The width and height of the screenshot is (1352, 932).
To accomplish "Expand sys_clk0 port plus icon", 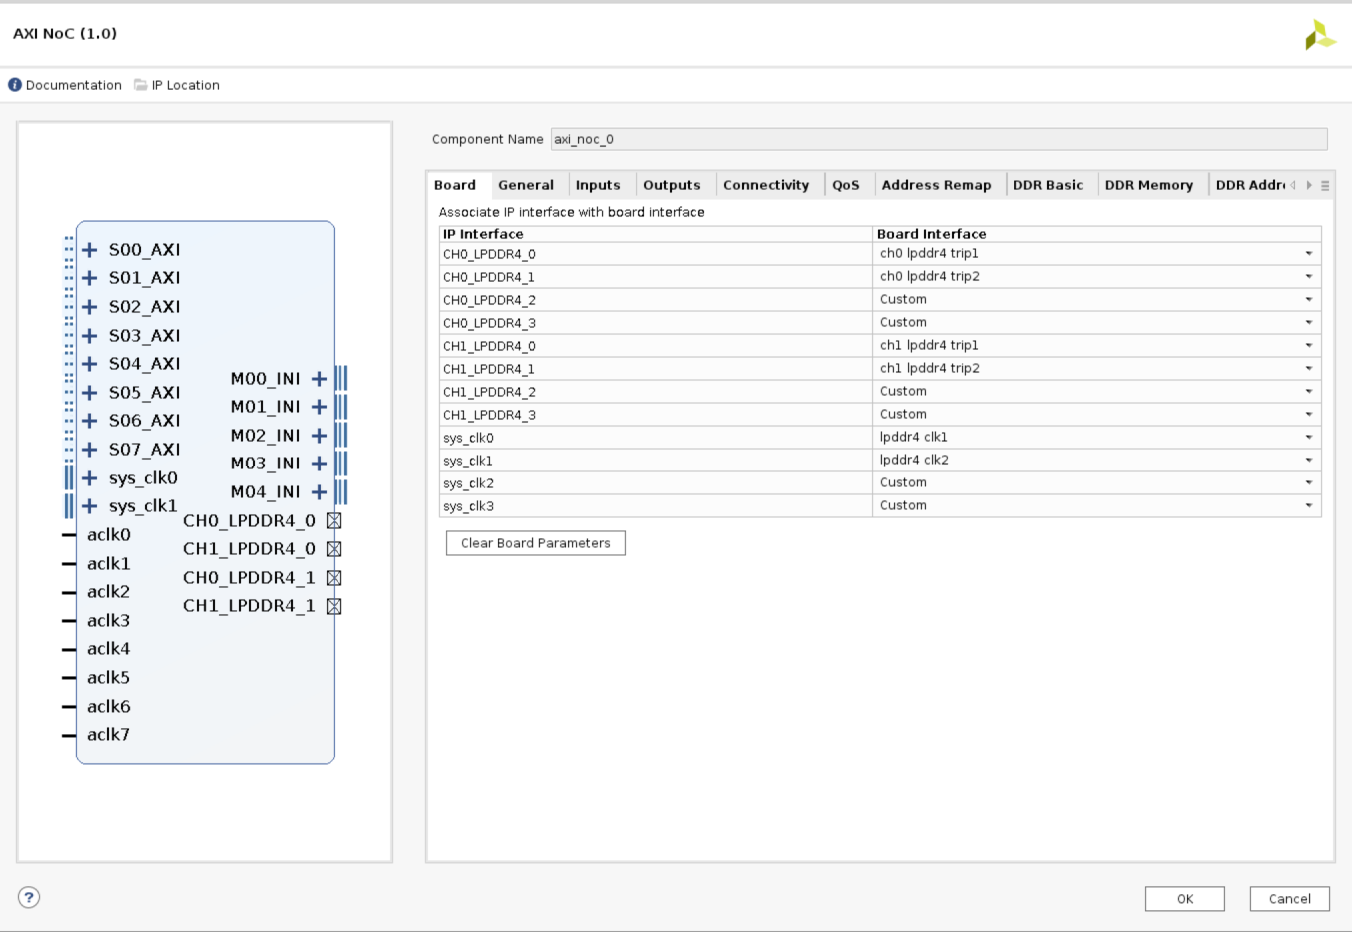I will pyautogui.click(x=90, y=478).
